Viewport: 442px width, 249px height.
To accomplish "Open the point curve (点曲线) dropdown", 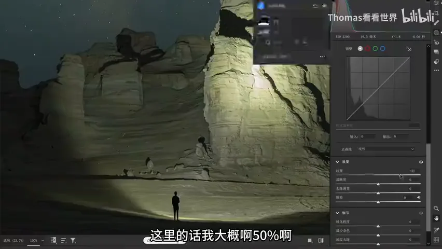I will tap(386, 149).
